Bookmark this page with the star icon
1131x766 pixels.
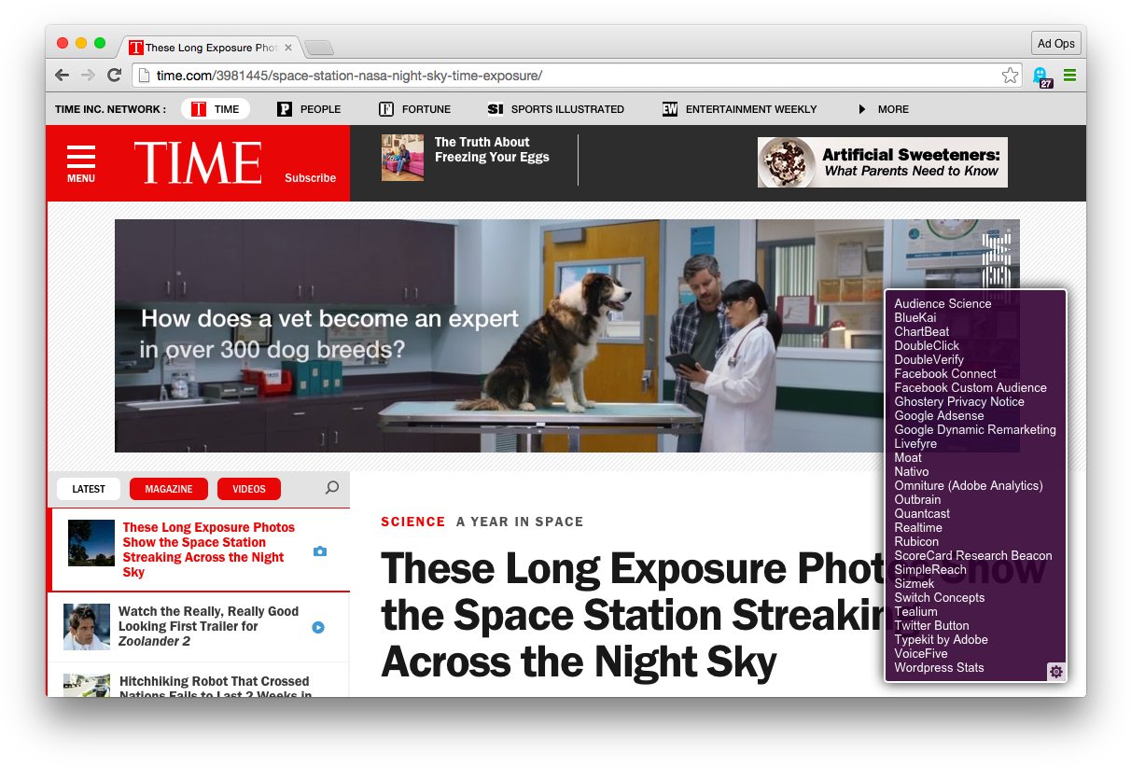click(x=1010, y=76)
